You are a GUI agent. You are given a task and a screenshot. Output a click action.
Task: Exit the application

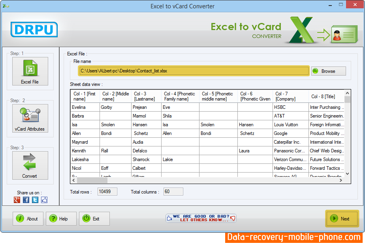pyautogui.click(x=94, y=219)
